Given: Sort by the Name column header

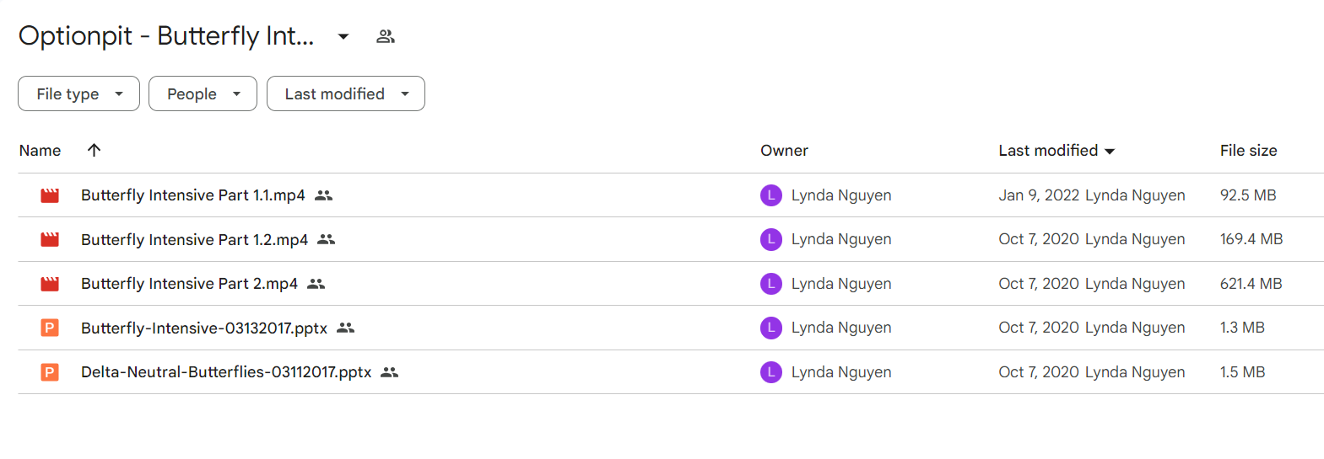Looking at the screenshot, I should pyautogui.click(x=40, y=151).
